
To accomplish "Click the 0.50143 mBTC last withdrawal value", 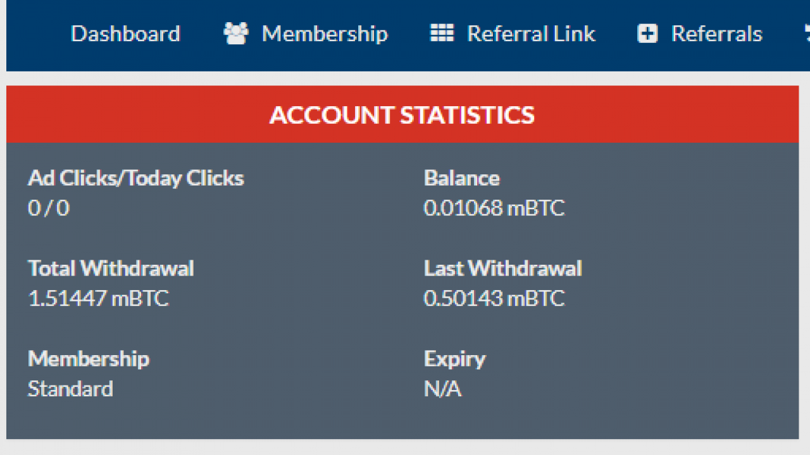I will tap(494, 298).
